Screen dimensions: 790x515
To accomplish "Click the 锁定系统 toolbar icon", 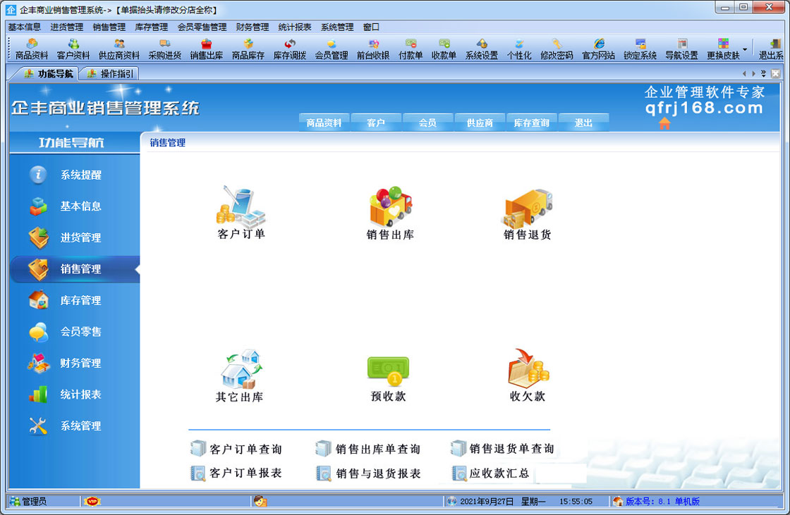I will 640,49.
